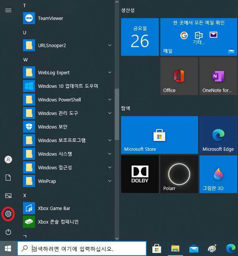The height and width of the screenshot is (256, 238).
Task: Click the Windows Start button on taskbar
Action: pos(8,248)
